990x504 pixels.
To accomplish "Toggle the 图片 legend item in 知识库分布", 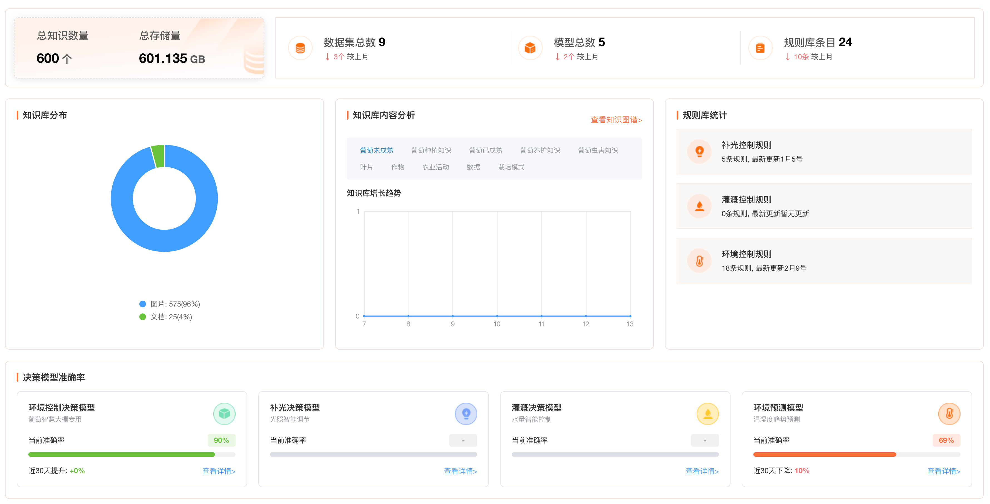I will 170,304.
